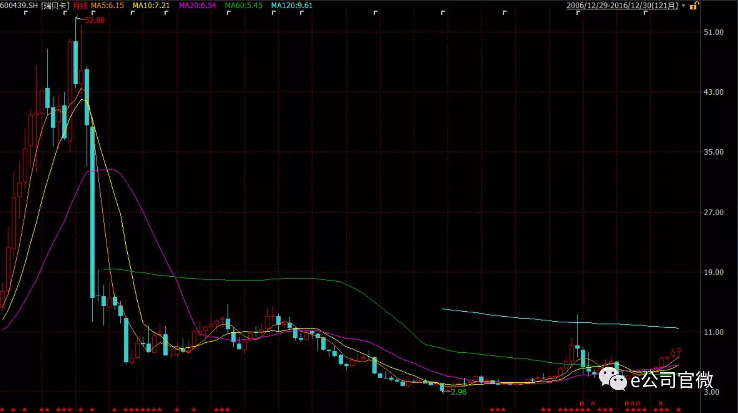Viewport: 738px width, 413px height.
Task: Click the MA5:6.15 indicator label
Action: point(107,5)
